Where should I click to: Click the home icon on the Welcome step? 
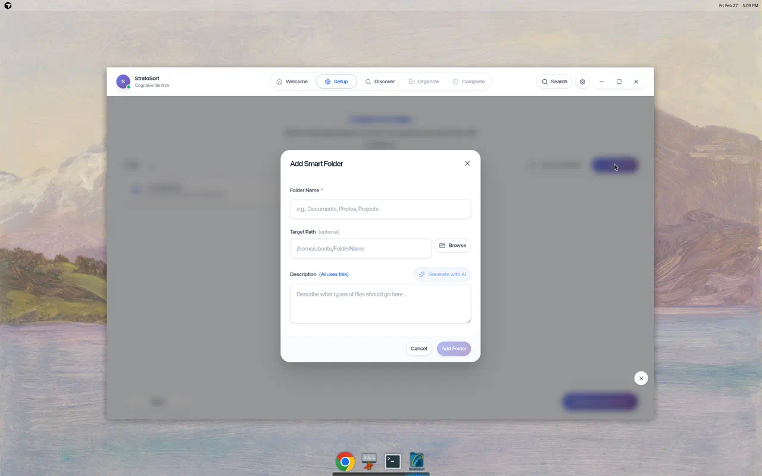(278, 82)
